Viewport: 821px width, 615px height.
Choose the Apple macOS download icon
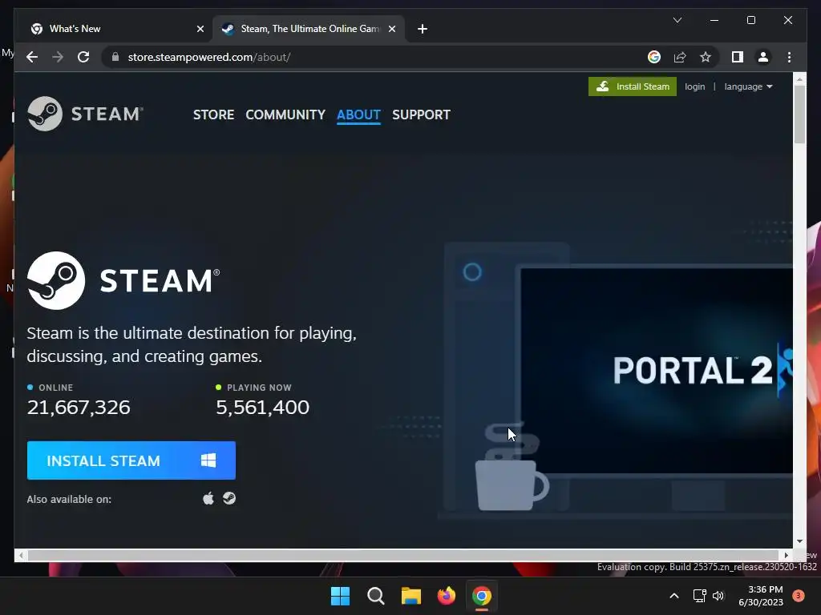coord(208,498)
